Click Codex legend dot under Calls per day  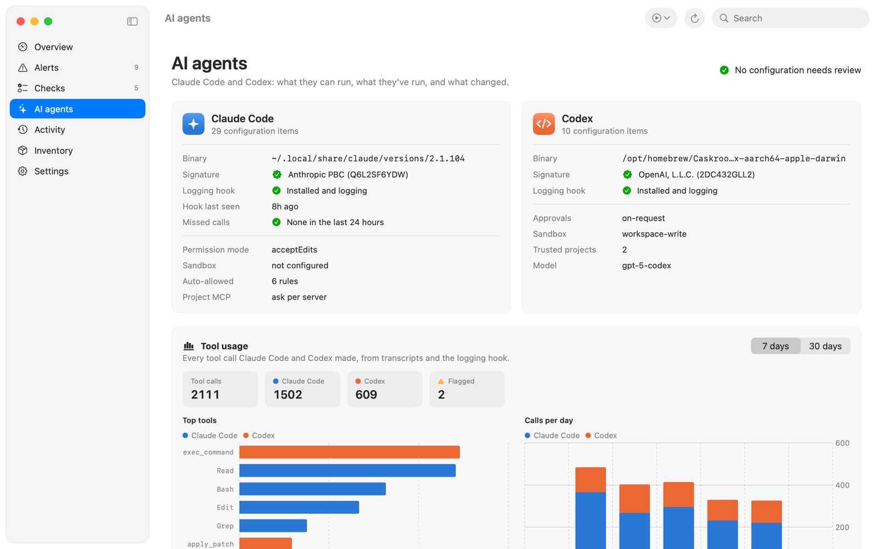point(588,435)
